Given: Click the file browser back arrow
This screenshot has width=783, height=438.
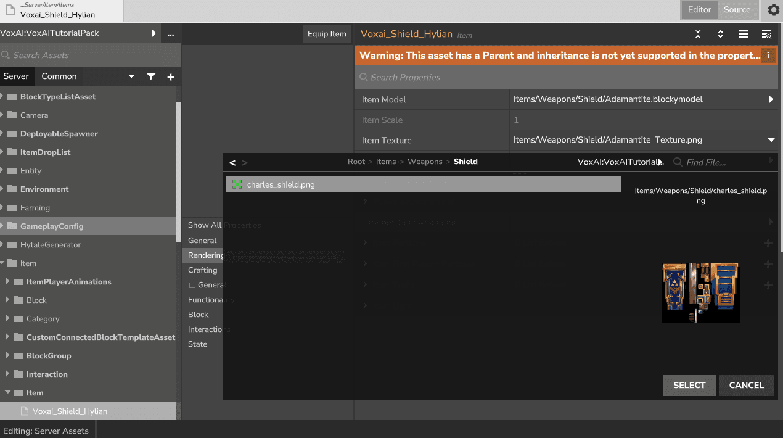Looking at the screenshot, I should [x=232, y=163].
